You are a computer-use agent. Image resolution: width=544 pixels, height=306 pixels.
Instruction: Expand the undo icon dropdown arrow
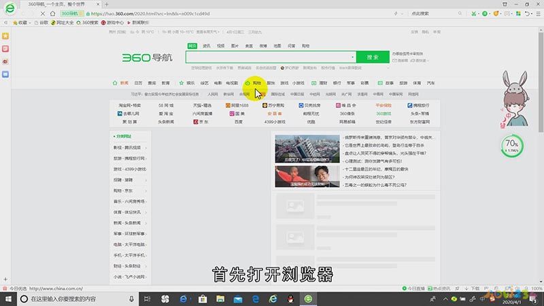pyautogui.click(x=532, y=14)
